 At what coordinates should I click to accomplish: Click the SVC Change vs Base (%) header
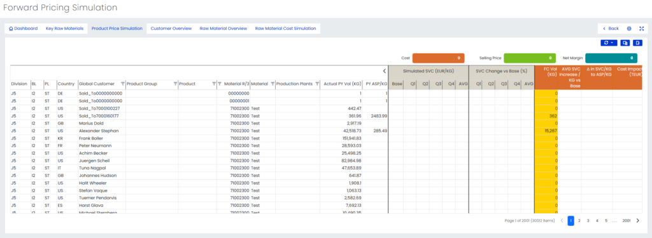click(x=501, y=71)
